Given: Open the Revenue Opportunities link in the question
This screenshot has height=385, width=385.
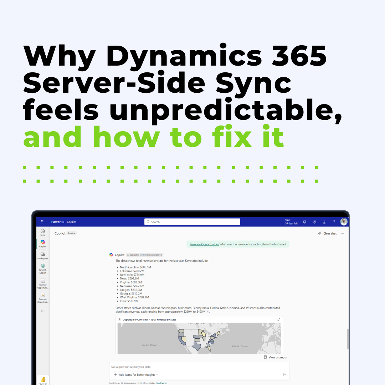Looking at the screenshot, I should (204, 244).
